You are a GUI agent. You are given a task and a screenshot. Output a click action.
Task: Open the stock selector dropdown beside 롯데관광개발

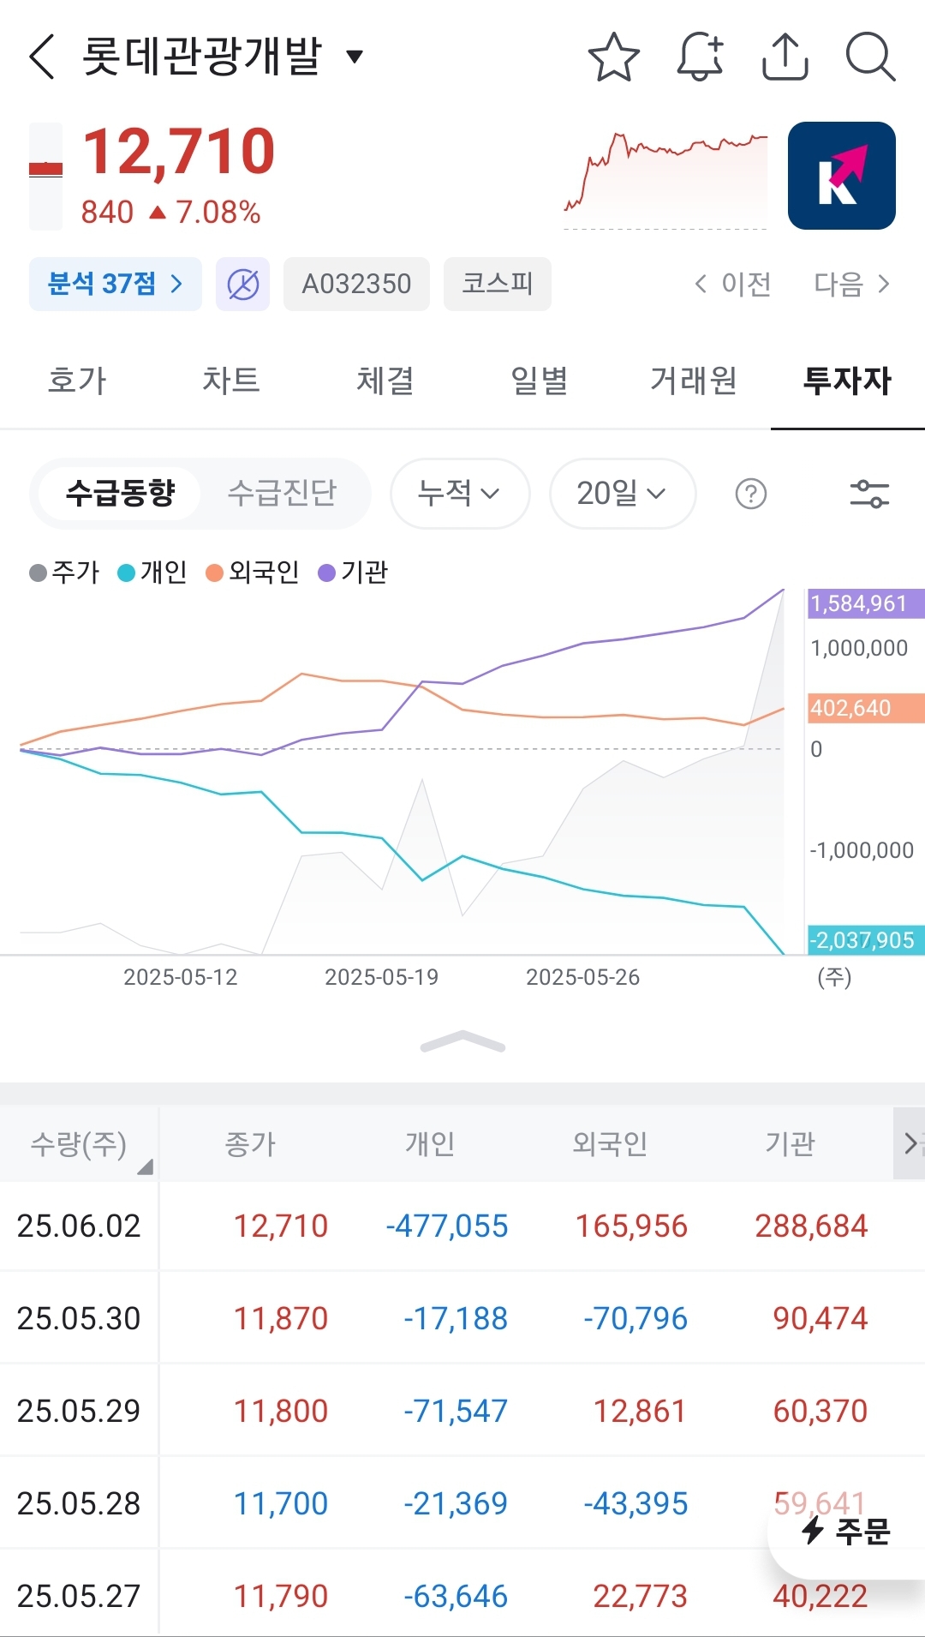tap(354, 57)
